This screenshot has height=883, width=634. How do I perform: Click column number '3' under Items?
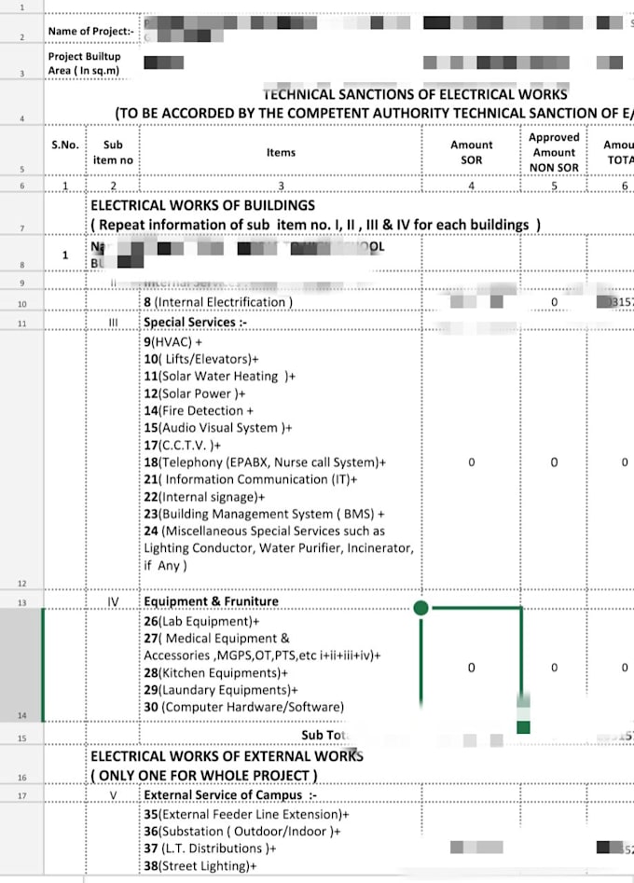pos(281,186)
